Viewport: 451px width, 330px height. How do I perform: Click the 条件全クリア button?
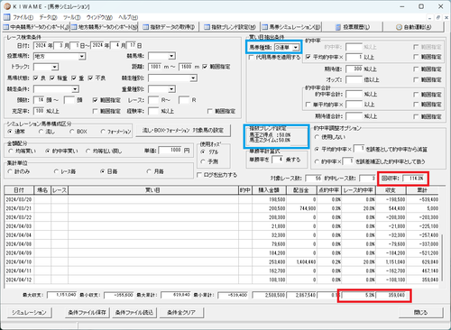click(x=181, y=313)
